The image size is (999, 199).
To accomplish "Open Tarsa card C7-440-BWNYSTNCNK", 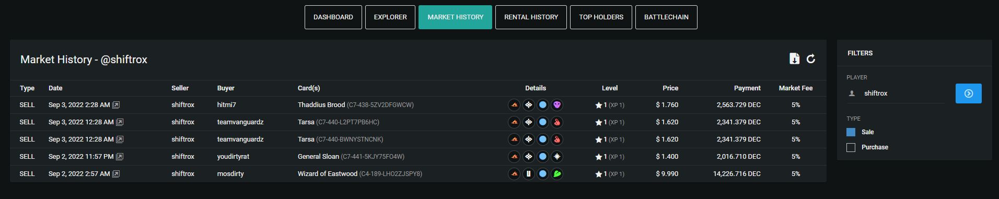I will tap(341, 139).
